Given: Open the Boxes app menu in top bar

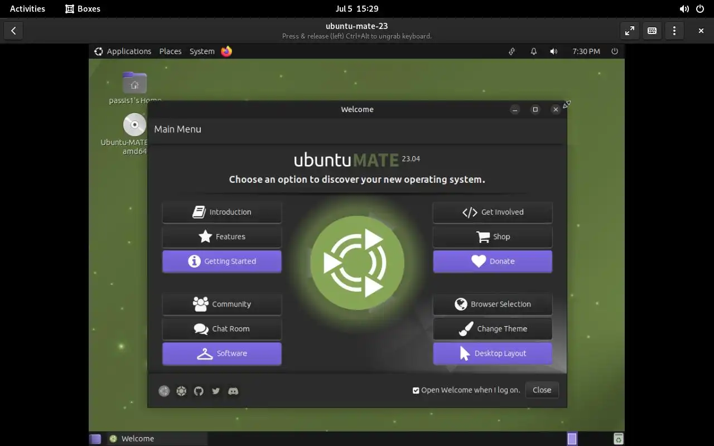Looking at the screenshot, I should 83,8.
